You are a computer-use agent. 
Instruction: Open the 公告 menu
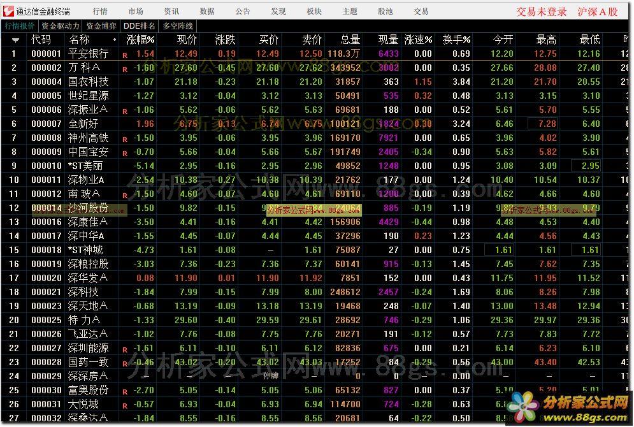(243, 11)
